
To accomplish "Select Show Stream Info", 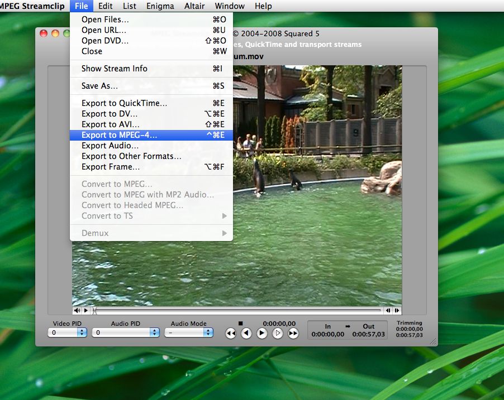I will click(x=151, y=69).
